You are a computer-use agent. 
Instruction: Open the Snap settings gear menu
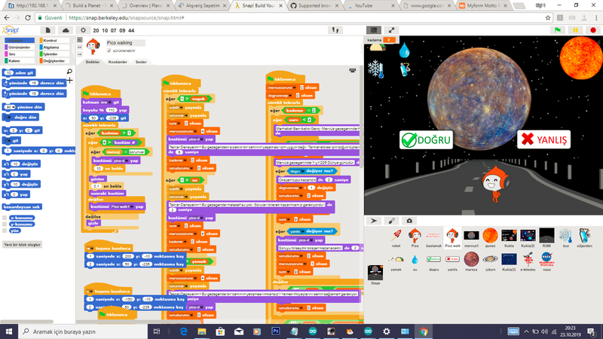[81, 30]
